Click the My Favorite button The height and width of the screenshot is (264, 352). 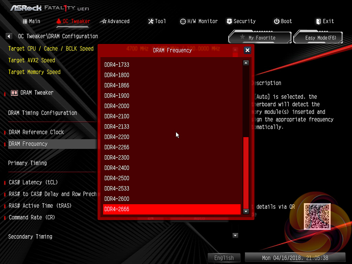click(260, 37)
